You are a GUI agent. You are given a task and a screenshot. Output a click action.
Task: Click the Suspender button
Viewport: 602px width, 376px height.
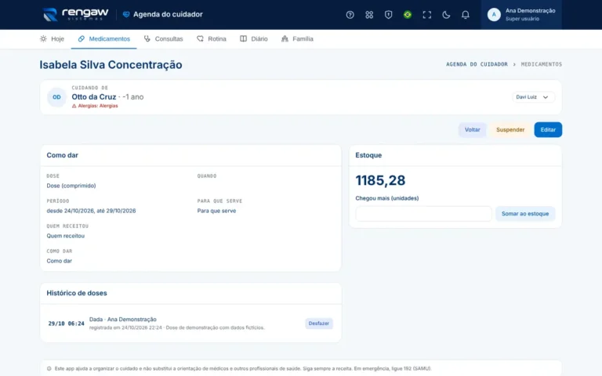(x=510, y=130)
